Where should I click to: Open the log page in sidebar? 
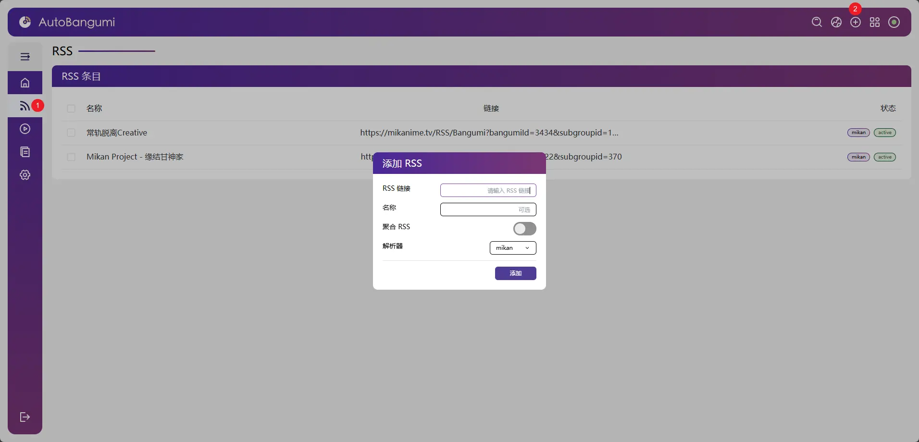click(x=25, y=152)
